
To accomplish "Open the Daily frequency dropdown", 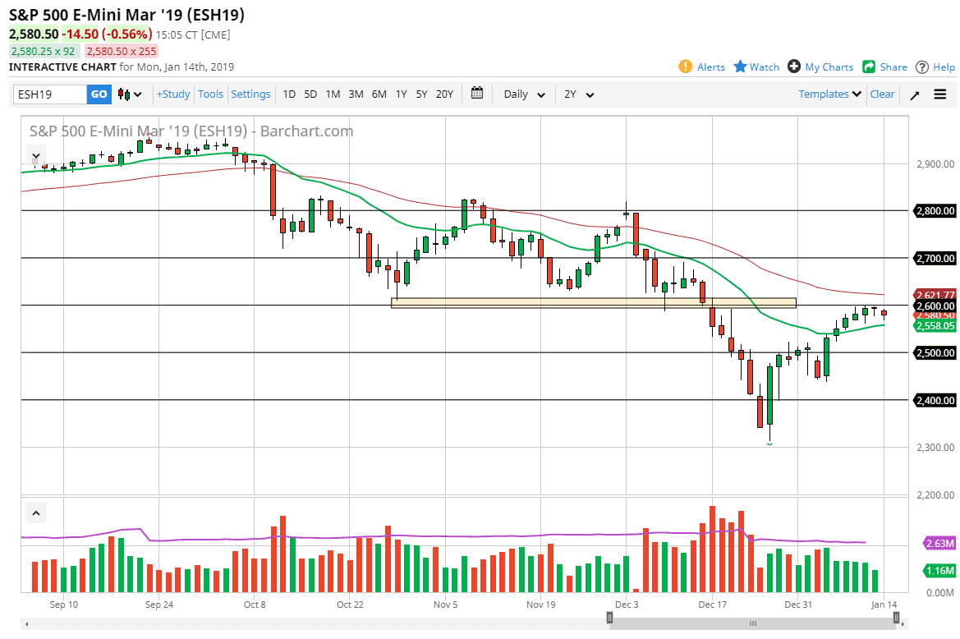I will [523, 94].
